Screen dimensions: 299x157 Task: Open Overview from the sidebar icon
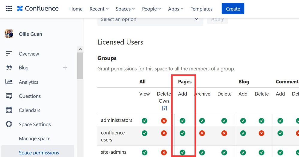point(9,54)
